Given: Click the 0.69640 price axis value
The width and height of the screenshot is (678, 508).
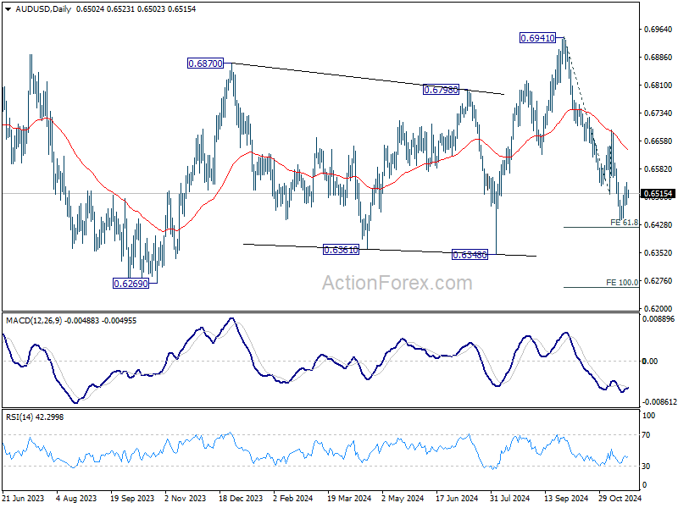Looking at the screenshot, I should [659, 30].
